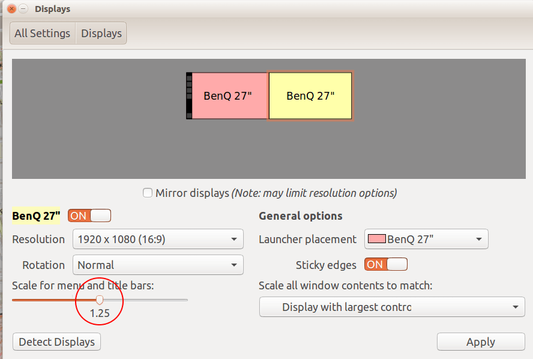Screen dimensions: 533x359
Task: Select the yellow BenQ 27" monitor
Action: (310, 95)
